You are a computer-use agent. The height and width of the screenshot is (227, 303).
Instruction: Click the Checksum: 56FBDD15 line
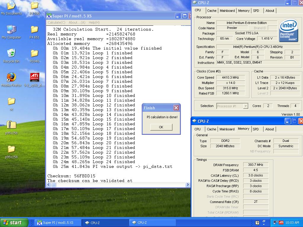click(x=71, y=176)
